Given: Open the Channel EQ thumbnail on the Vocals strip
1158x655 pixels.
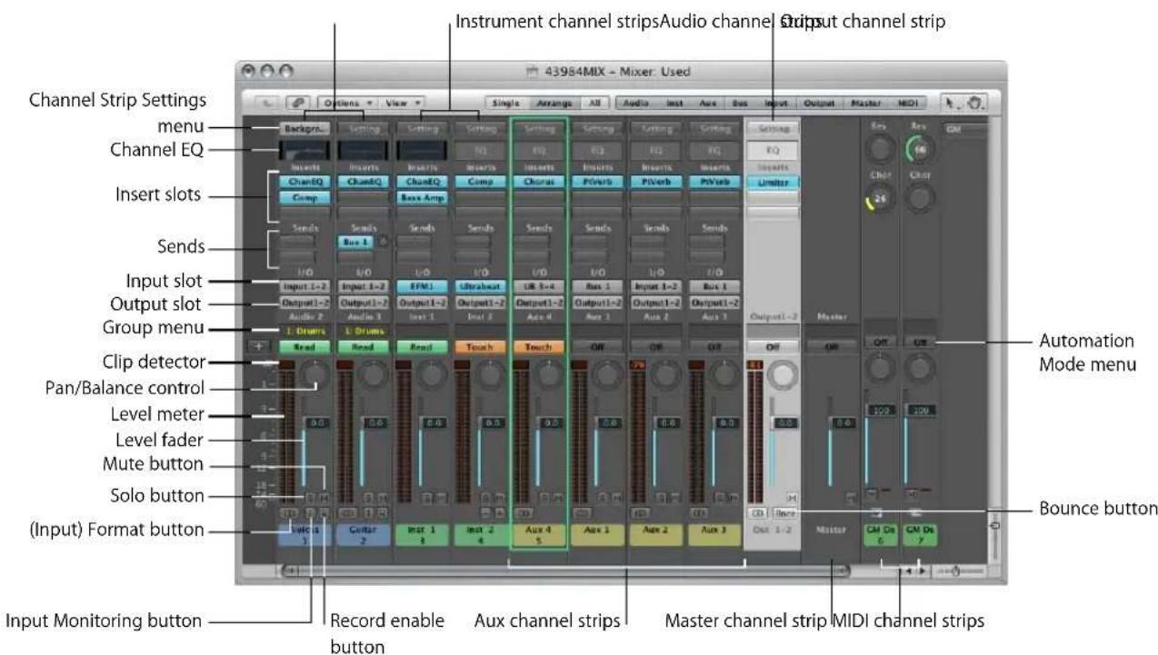Looking at the screenshot, I should click(304, 150).
